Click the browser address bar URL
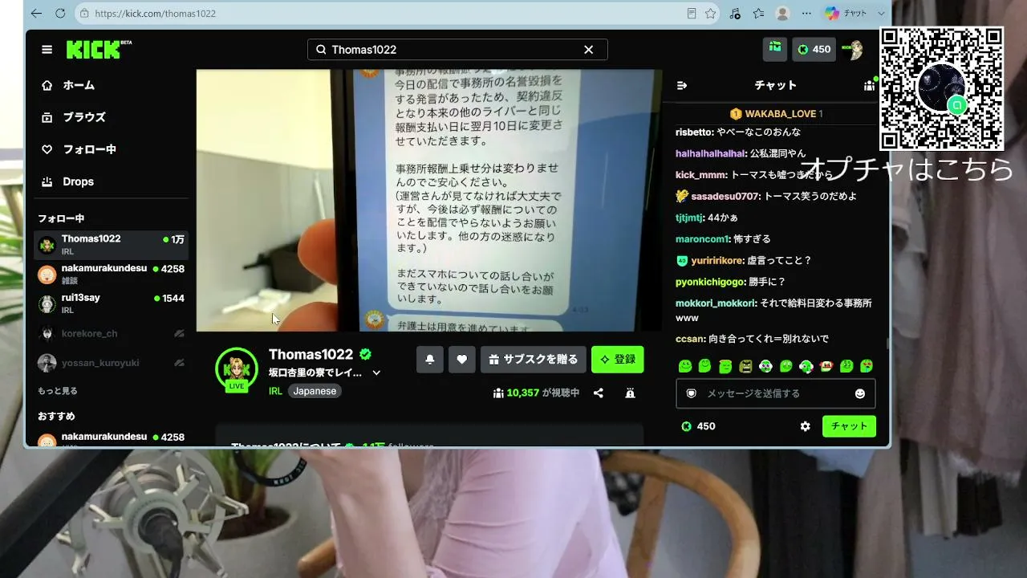The height and width of the screenshot is (578, 1027). [155, 14]
